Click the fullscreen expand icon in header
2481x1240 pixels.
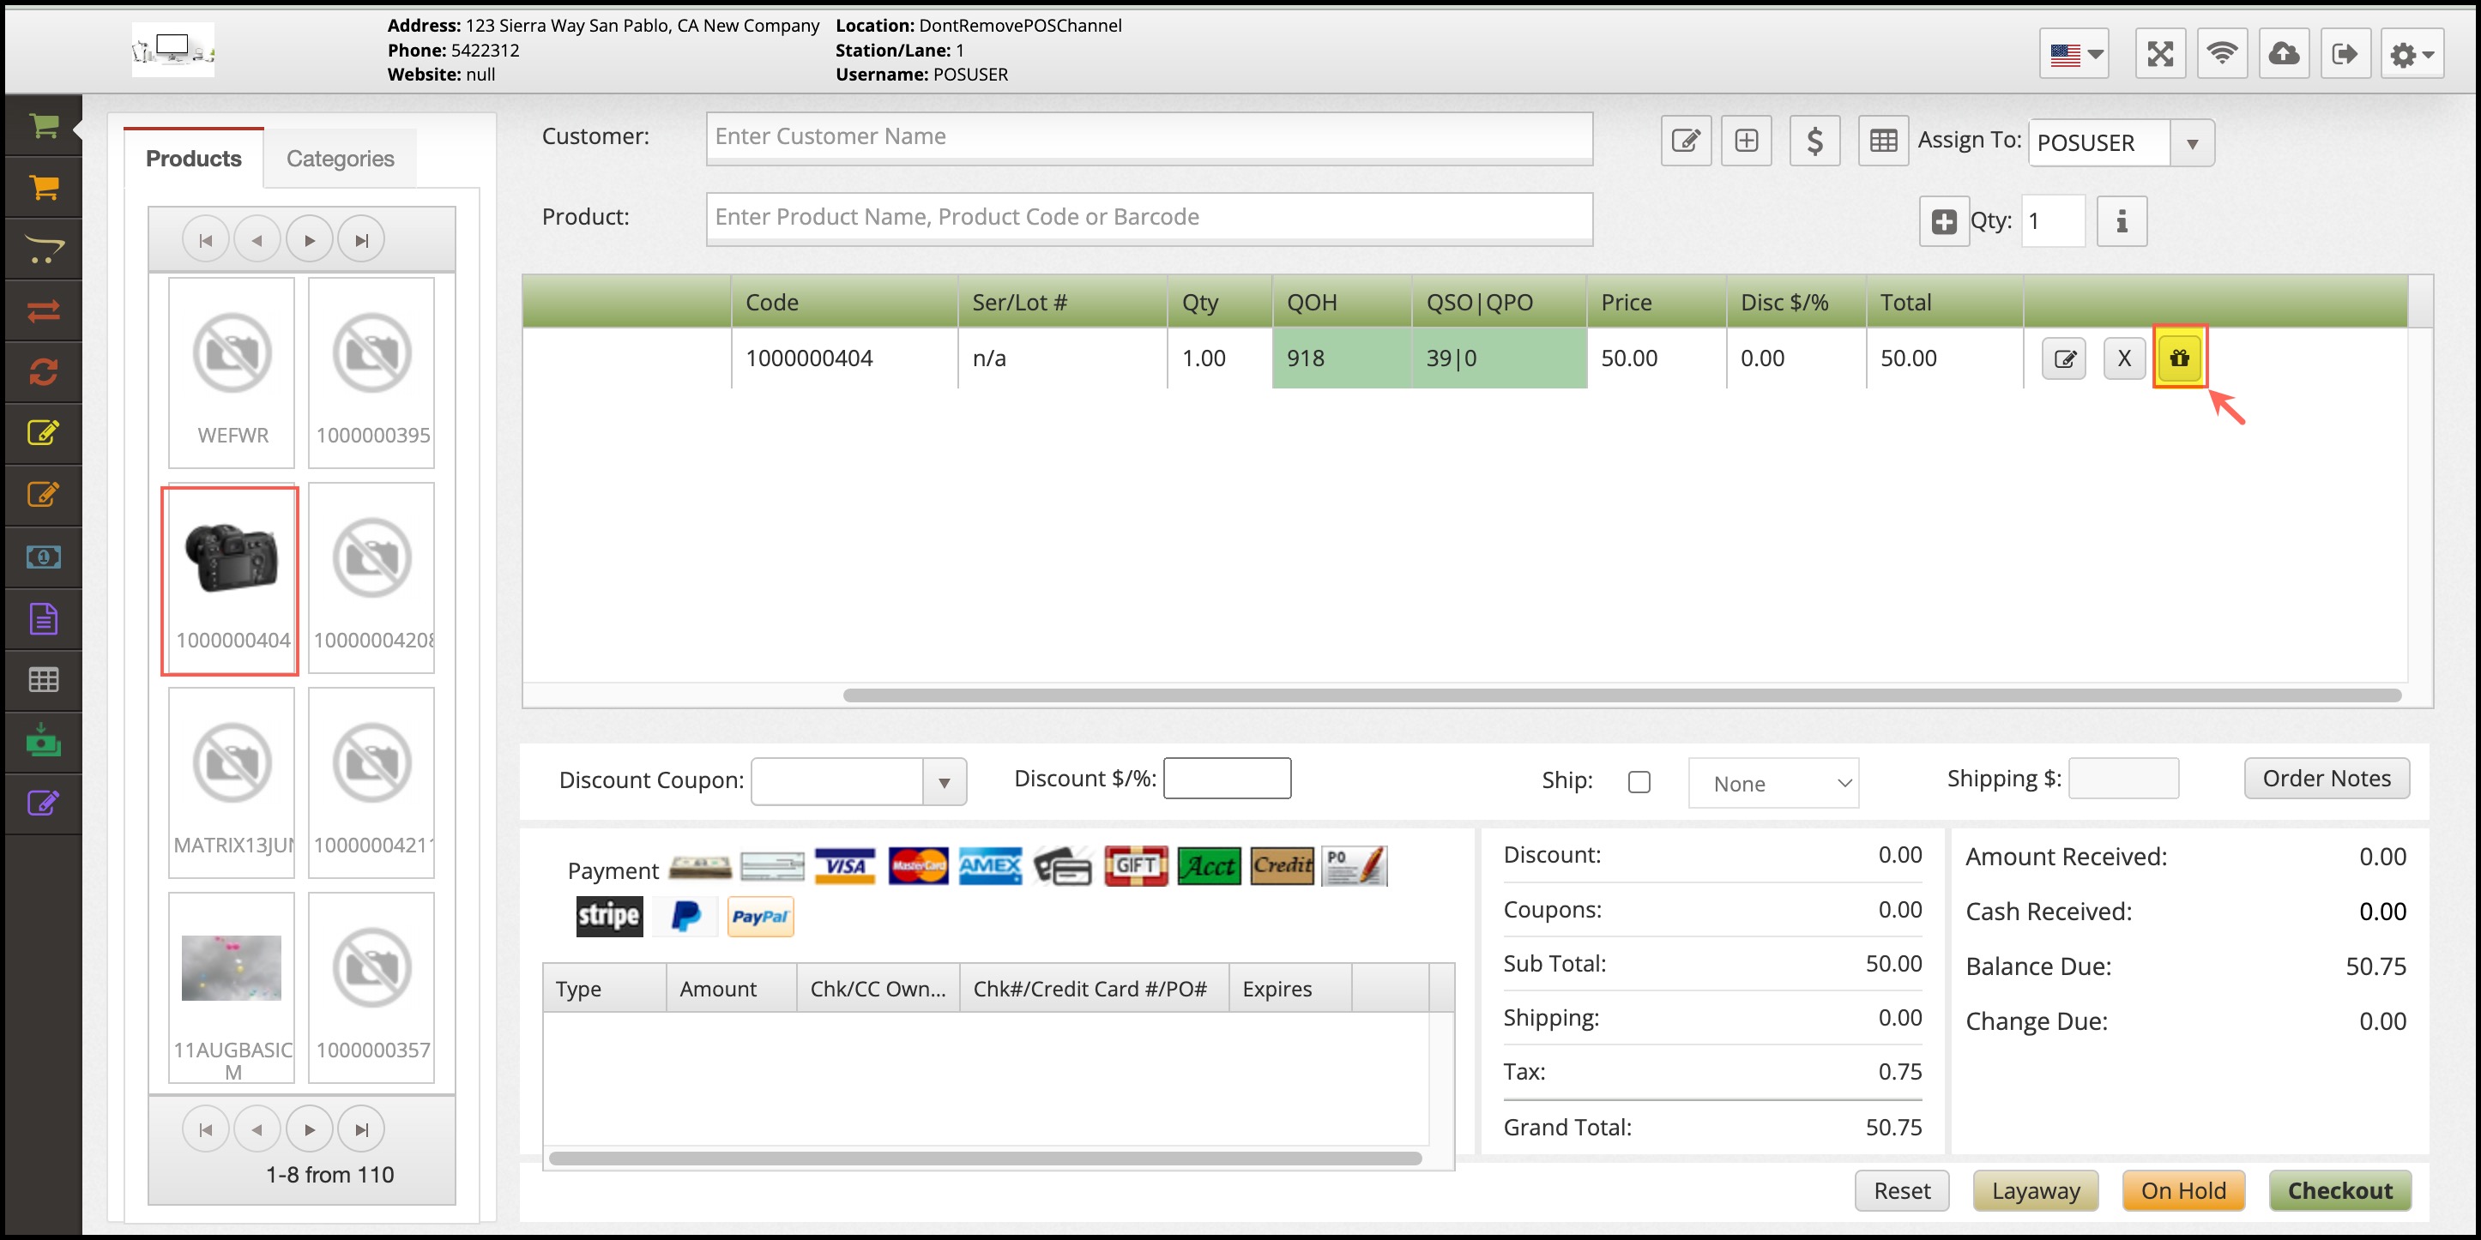2160,54
